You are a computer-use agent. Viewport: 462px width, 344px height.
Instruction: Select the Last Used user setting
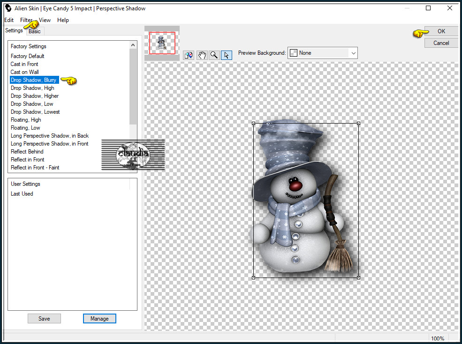(22, 193)
